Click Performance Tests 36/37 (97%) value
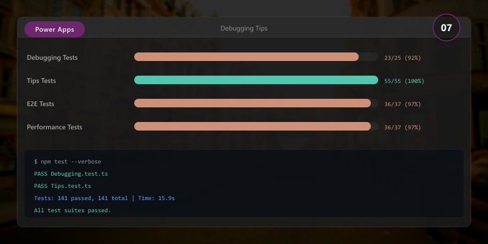 (403, 127)
